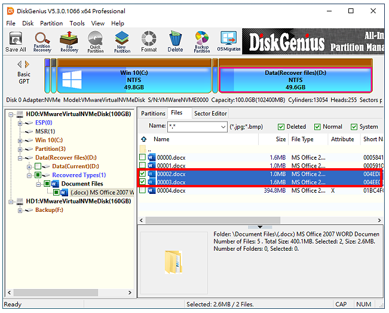Open the View menu

98,23
